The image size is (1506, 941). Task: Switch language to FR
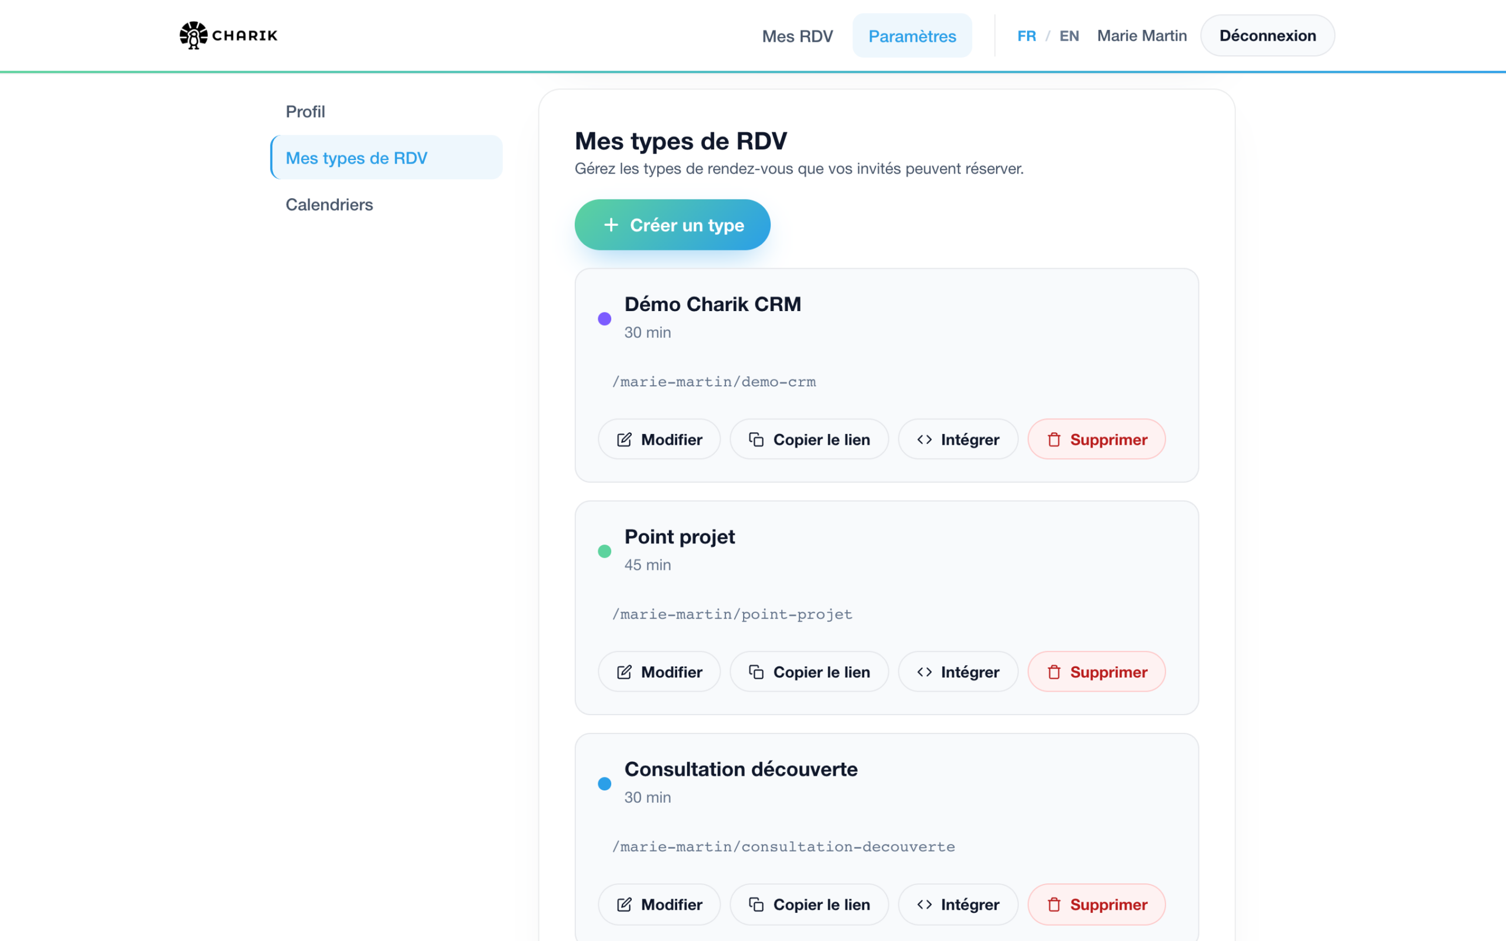click(x=1027, y=36)
